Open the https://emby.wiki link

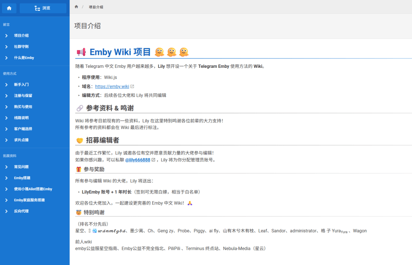[112, 86]
